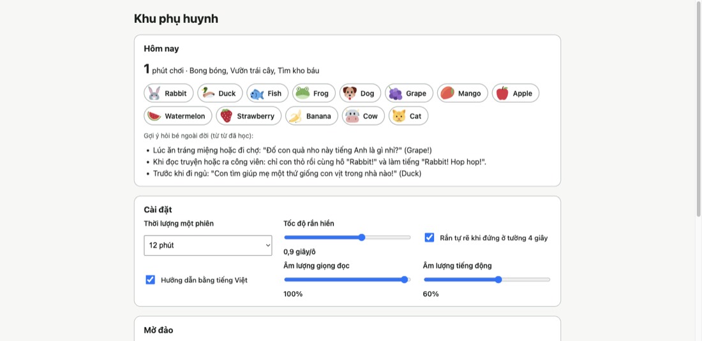Click the "Mango" word label
Image resolution: width=702 pixels, height=341 pixels.
coord(469,94)
